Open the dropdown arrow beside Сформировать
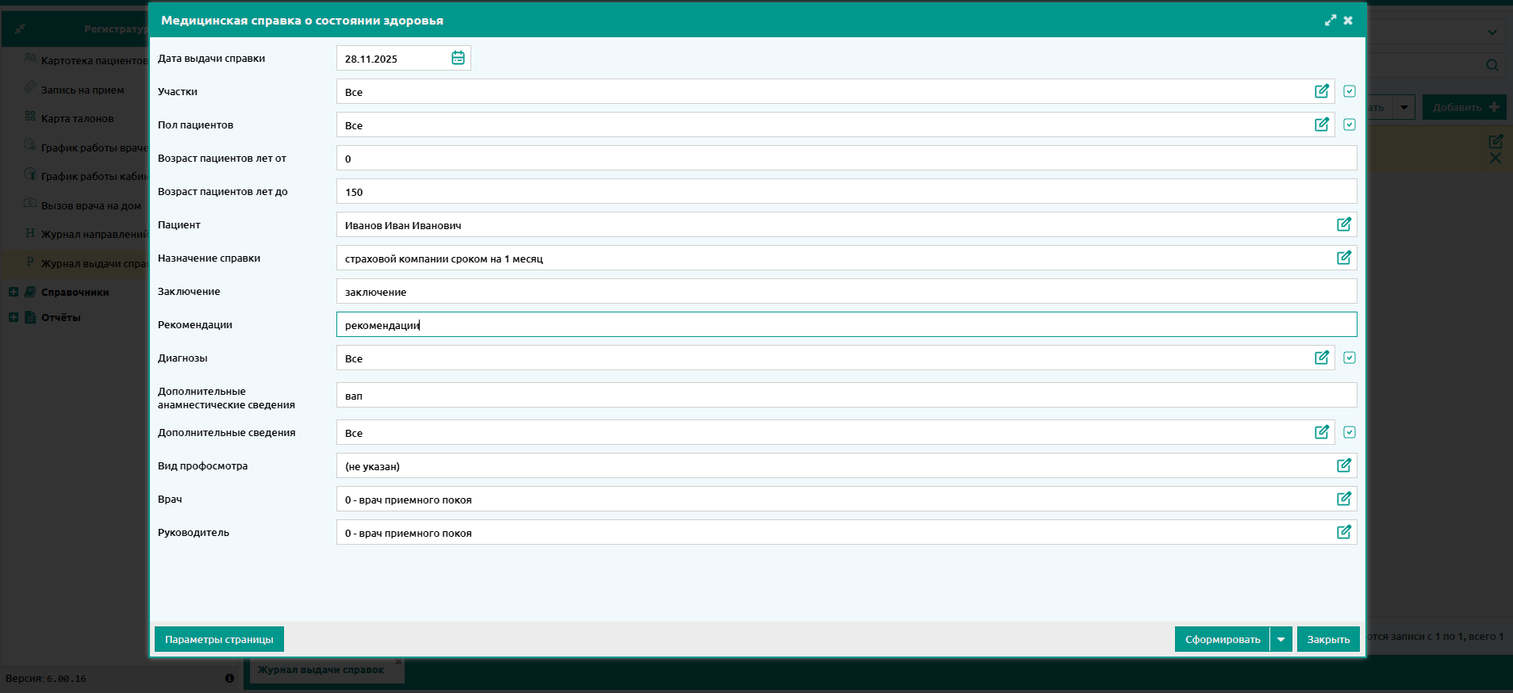Screen dimensions: 1513x693 pyautogui.click(x=1281, y=639)
